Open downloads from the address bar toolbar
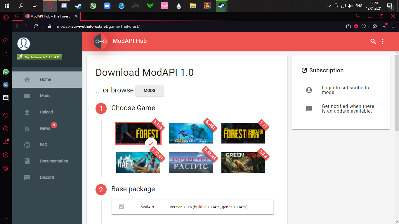 [x=384, y=26]
